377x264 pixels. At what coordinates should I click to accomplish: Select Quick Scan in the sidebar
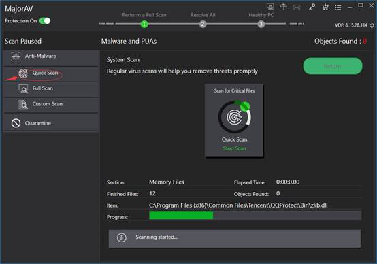point(51,73)
